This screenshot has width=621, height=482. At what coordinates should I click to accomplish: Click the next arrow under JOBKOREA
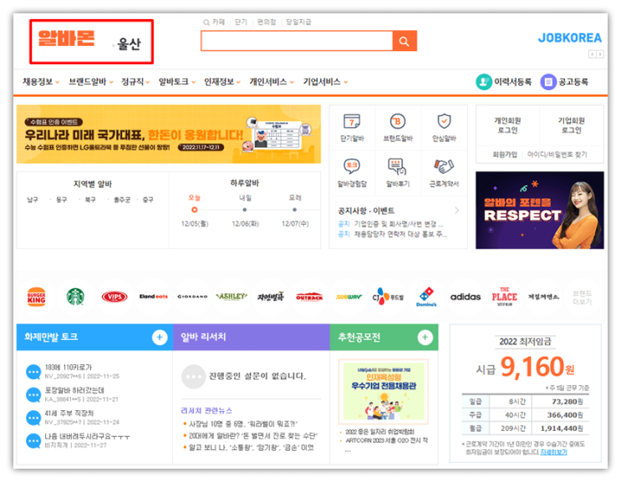pos(600,54)
